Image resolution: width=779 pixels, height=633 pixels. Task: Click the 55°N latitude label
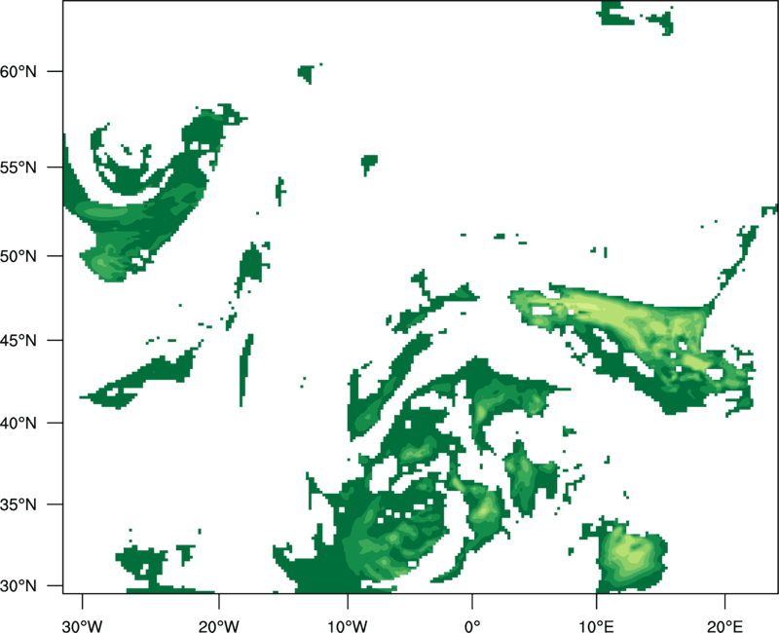[x=19, y=168]
